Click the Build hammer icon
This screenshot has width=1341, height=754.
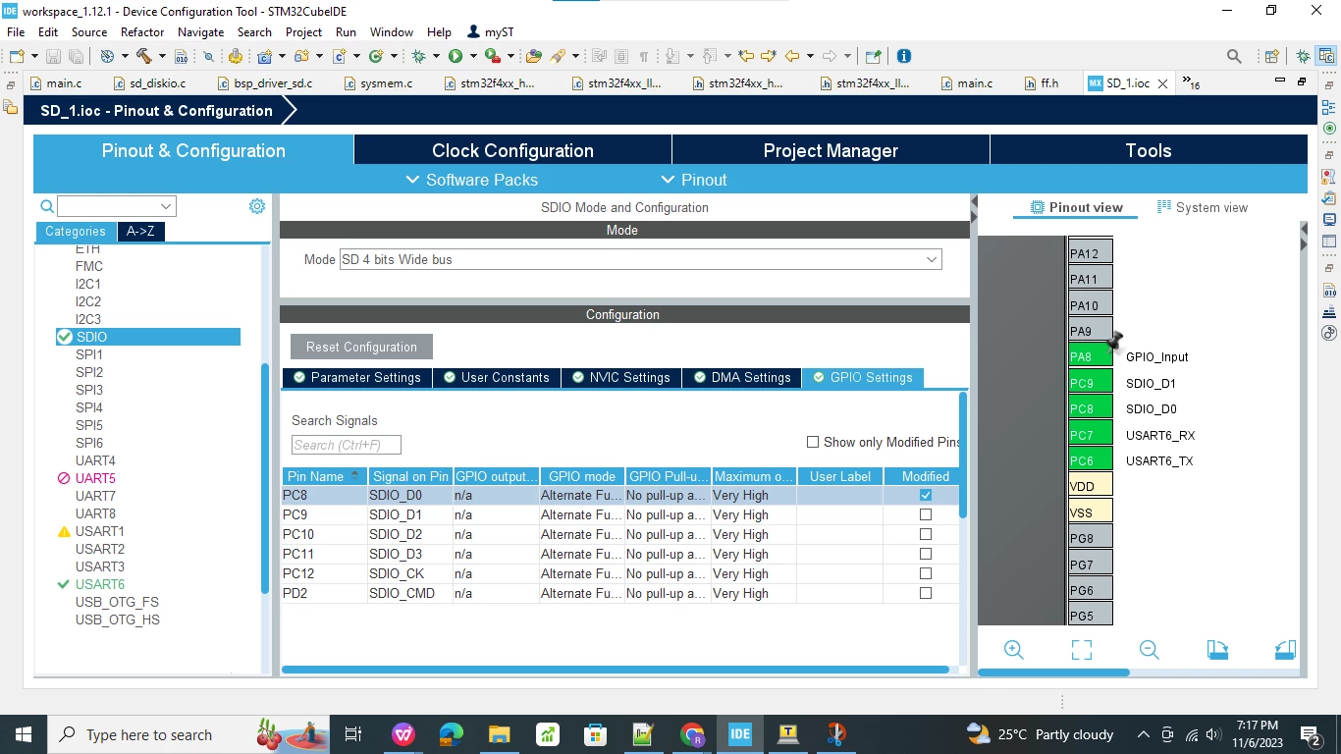coord(144,56)
